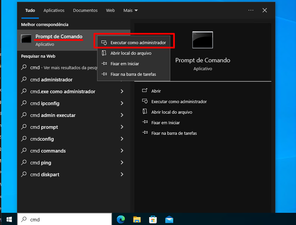Click the taskbar search box containing cmd
This screenshot has height=225, width=296.
coord(66,219)
